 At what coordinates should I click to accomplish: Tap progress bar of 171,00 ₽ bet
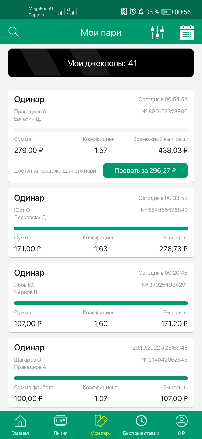(x=101, y=229)
